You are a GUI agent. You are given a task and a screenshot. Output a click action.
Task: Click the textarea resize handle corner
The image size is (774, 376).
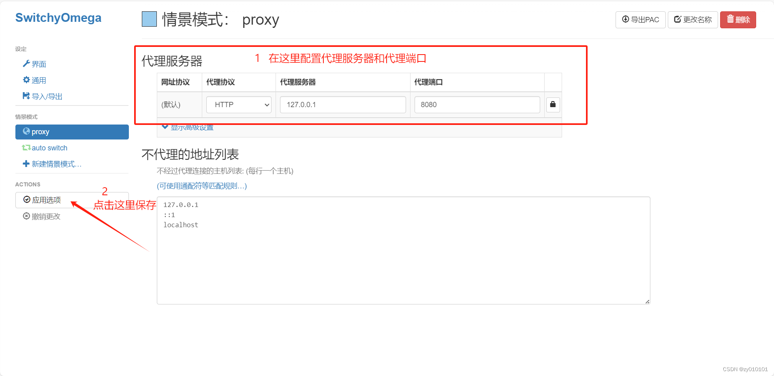pyautogui.click(x=647, y=302)
